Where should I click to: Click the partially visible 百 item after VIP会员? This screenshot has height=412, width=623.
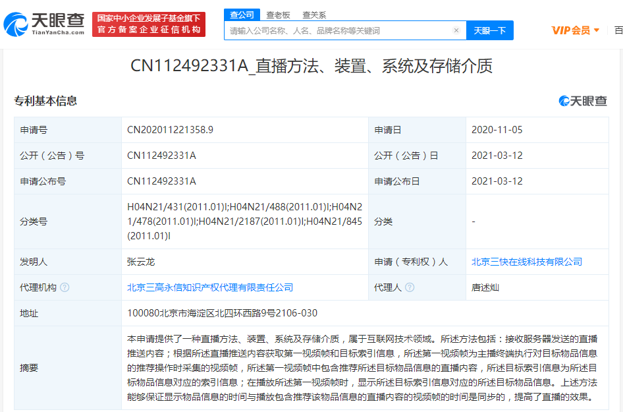(x=618, y=30)
